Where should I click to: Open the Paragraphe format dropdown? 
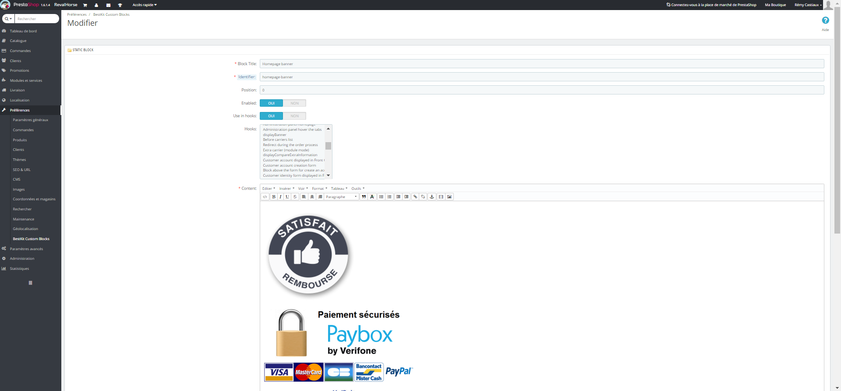coord(342,197)
